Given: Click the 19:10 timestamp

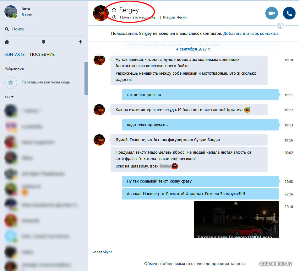Looking at the screenshot, I should 289,60.
